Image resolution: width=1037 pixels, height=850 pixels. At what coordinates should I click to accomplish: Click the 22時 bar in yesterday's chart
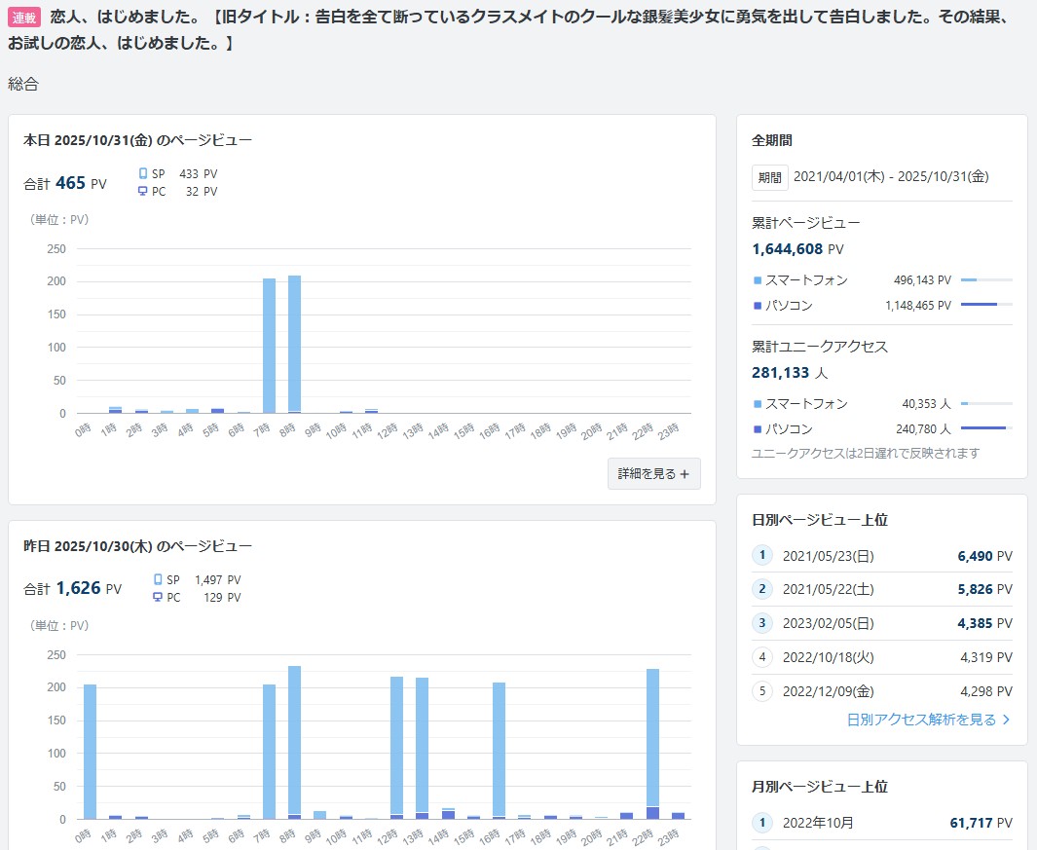pyautogui.click(x=652, y=744)
